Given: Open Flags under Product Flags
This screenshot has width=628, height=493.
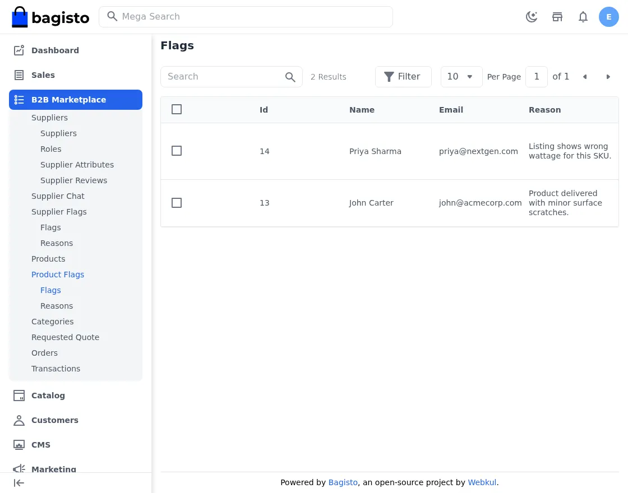Looking at the screenshot, I should click(50, 290).
